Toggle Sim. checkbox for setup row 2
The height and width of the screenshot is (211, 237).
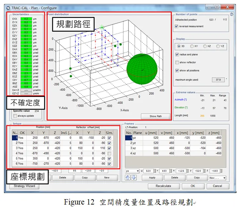109,143
